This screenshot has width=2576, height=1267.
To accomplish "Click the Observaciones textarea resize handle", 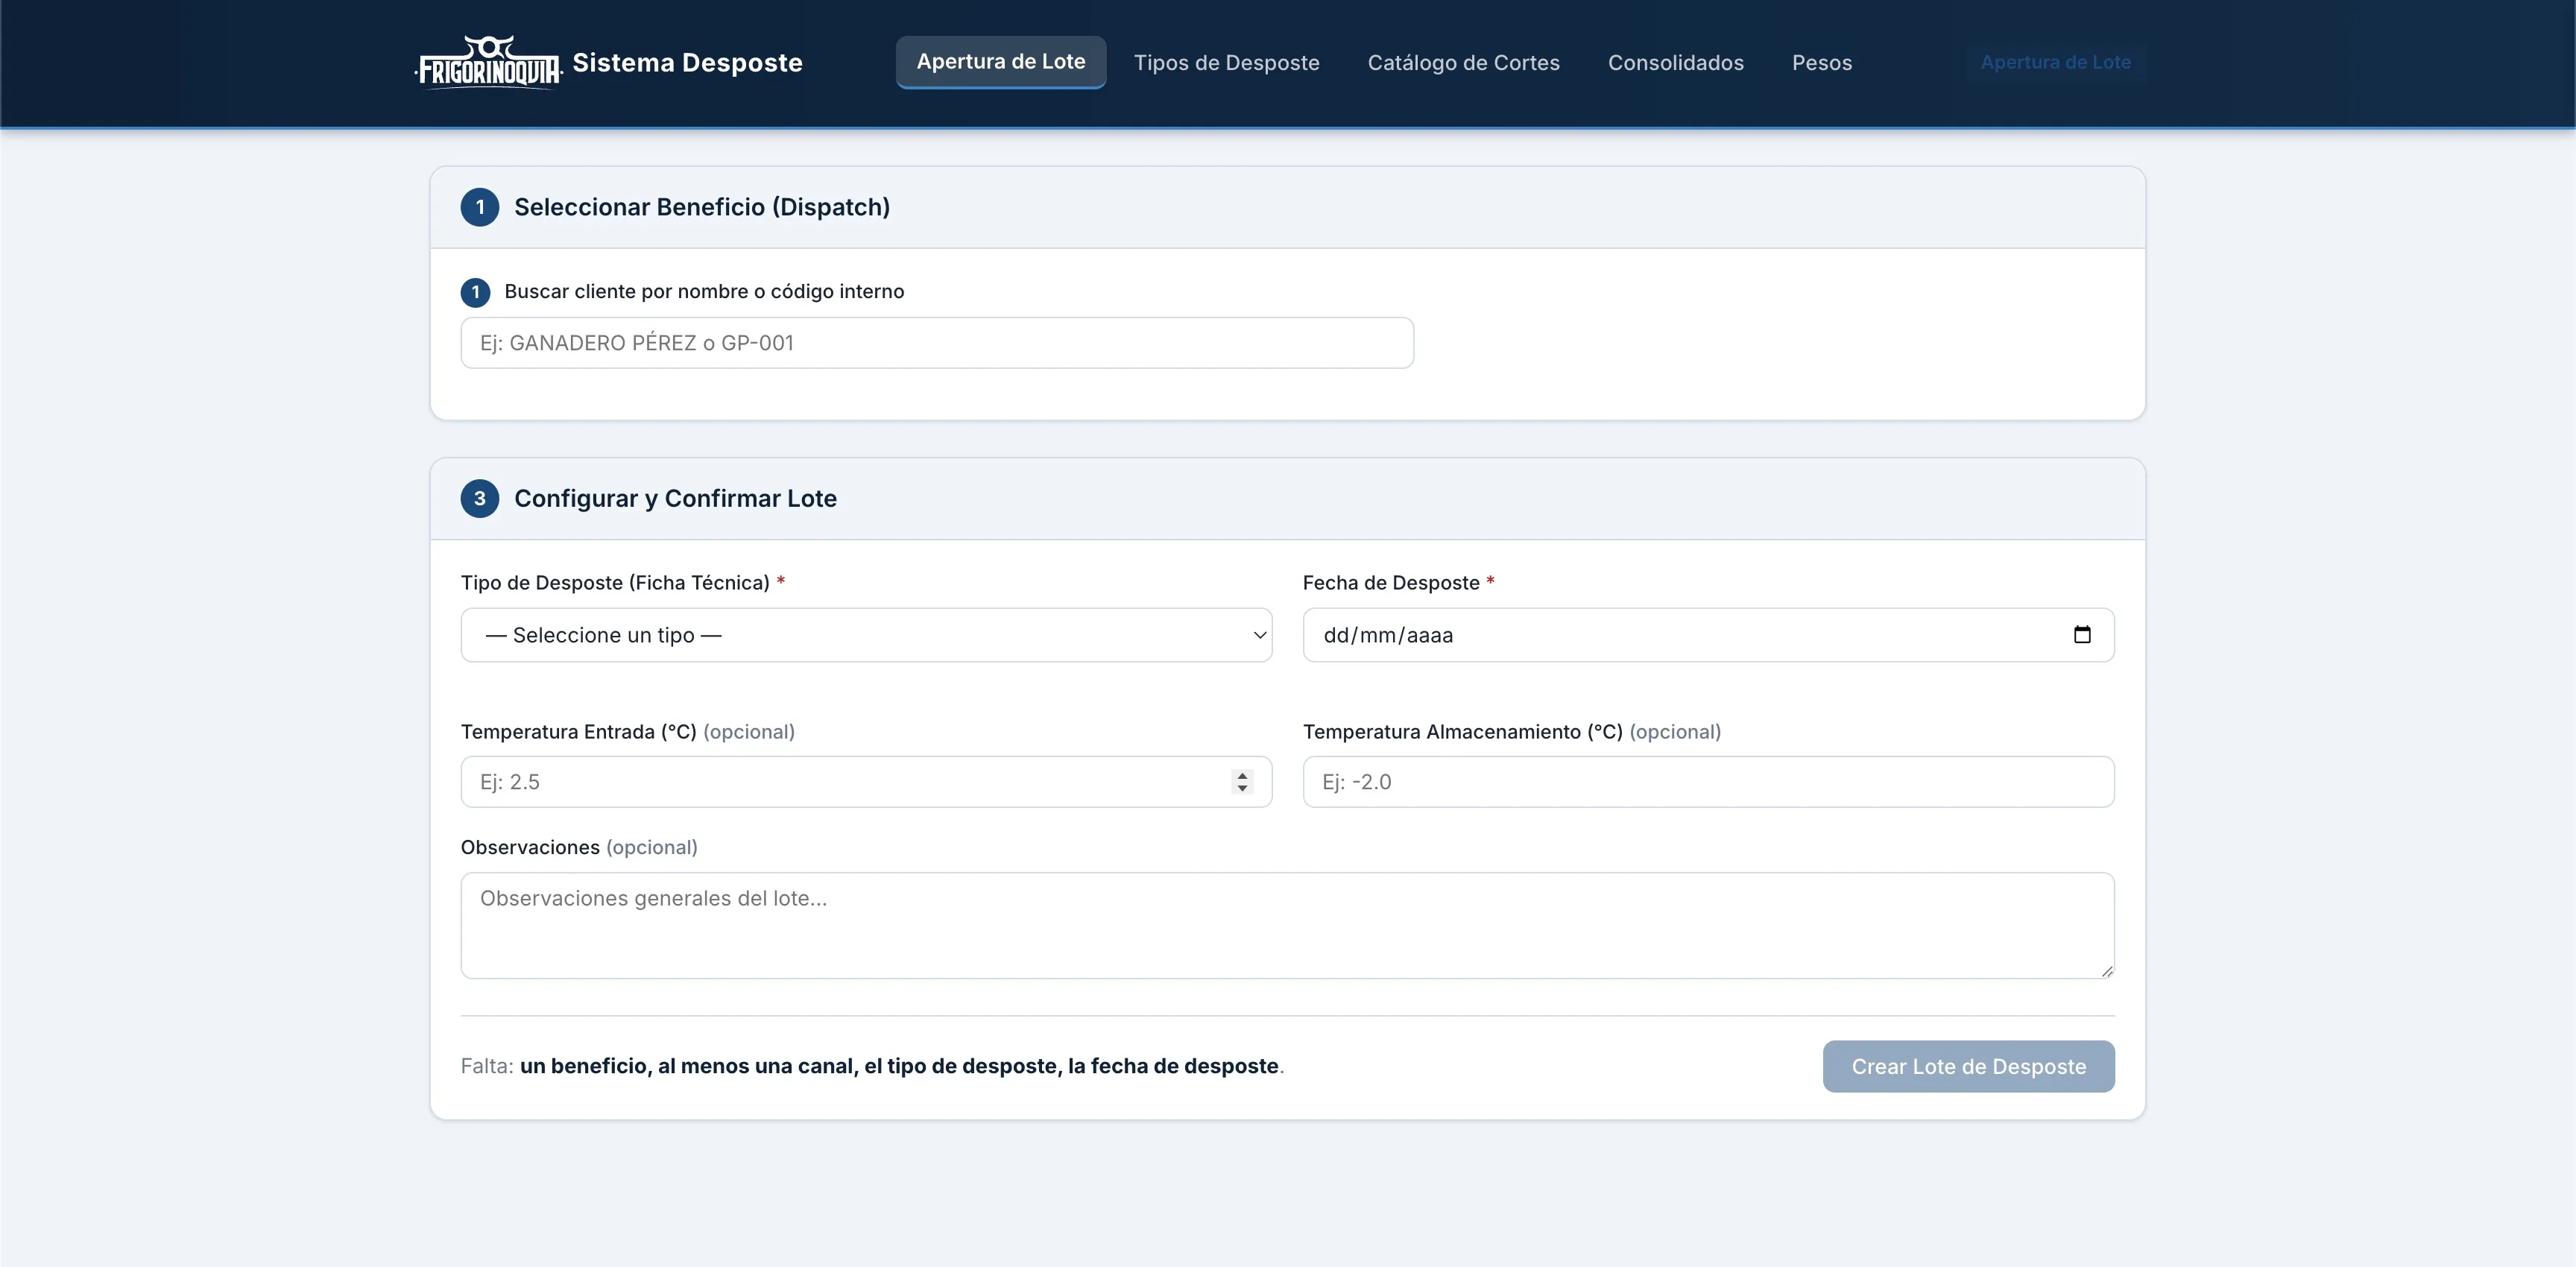I will pyautogui.click(x=2106, y=971).
